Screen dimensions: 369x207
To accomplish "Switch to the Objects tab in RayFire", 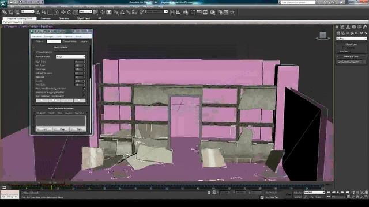I will (x=40, y=41).
